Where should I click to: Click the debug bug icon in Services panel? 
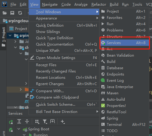point(11,130)
